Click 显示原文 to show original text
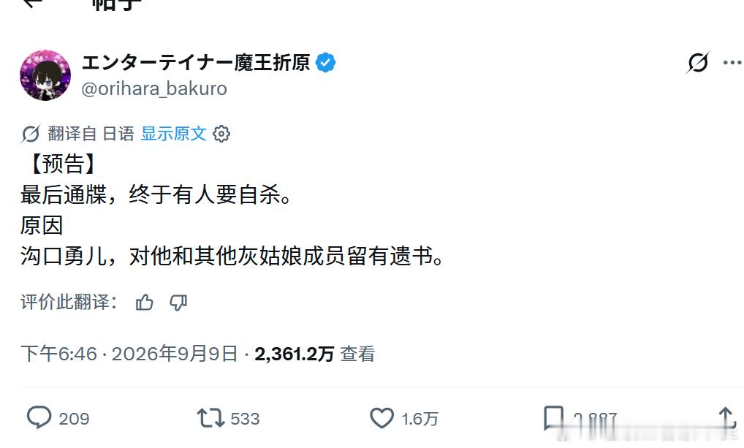Image resolution: width=744 pixels, height=448 pixels. (x=173, y=134)
